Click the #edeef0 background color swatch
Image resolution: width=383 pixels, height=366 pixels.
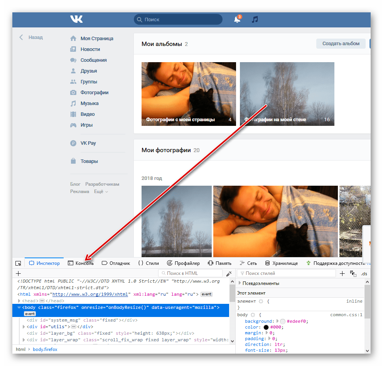click(282, 321)
